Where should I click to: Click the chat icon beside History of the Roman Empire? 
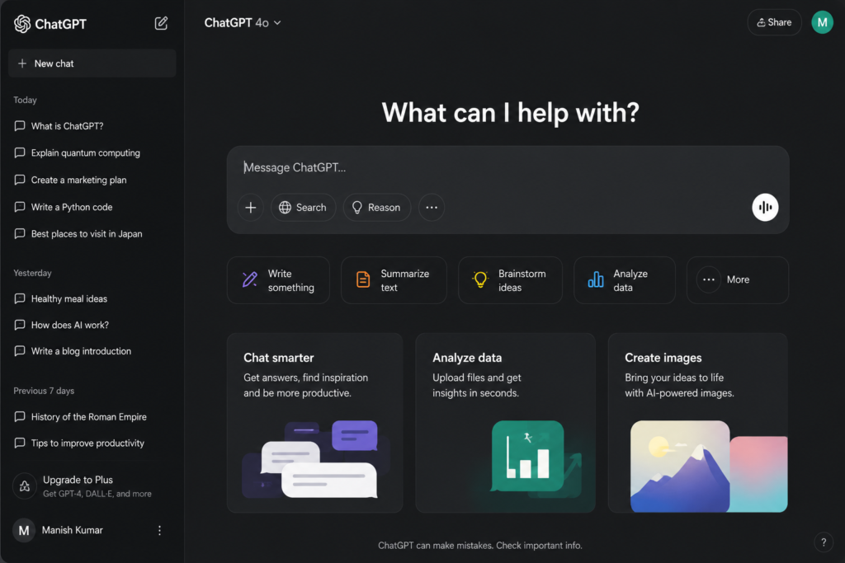click(20, 416)
